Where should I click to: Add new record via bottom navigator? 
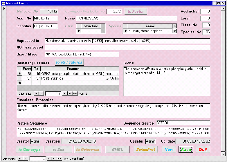[x=60, y=159]
